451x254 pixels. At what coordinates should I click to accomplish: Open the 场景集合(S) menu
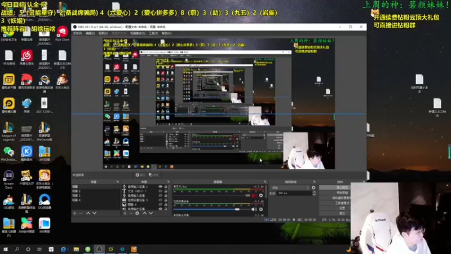[138, 33]
